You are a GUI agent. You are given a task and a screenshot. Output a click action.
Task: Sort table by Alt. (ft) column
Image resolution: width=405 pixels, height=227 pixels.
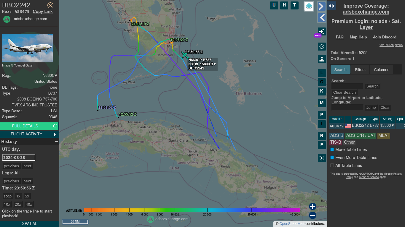[387, 119]
